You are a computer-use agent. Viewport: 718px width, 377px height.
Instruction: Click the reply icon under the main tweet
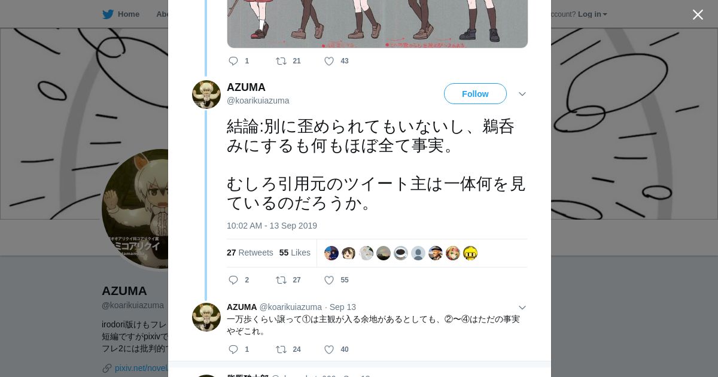click(x=233, y=280)
